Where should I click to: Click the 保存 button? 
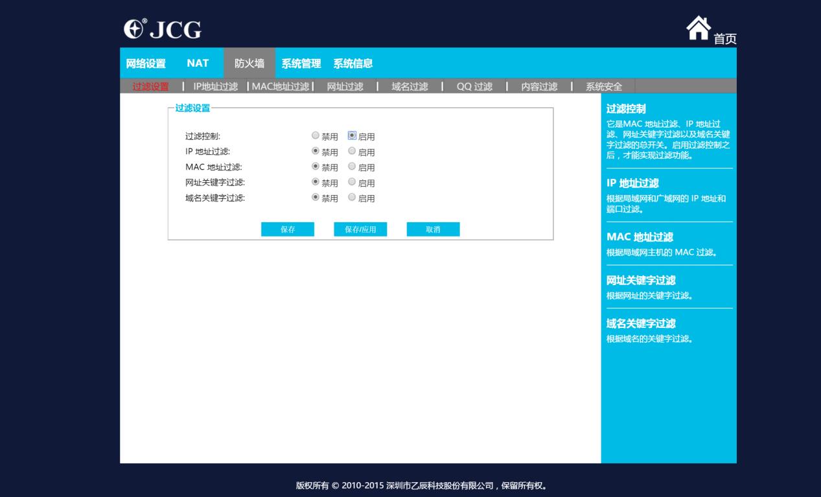click(x=288, y=229)
